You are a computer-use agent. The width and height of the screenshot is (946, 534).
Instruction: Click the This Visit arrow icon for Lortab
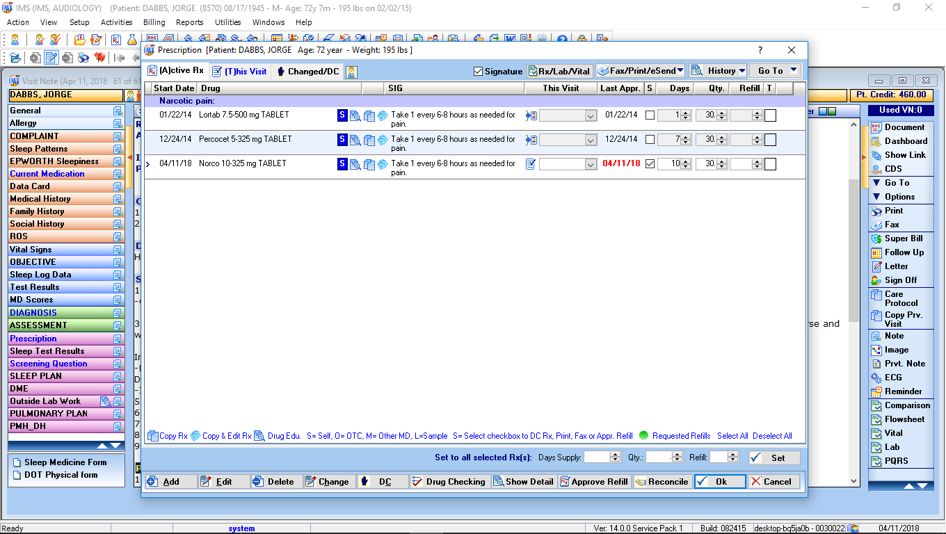click(531, 115)
